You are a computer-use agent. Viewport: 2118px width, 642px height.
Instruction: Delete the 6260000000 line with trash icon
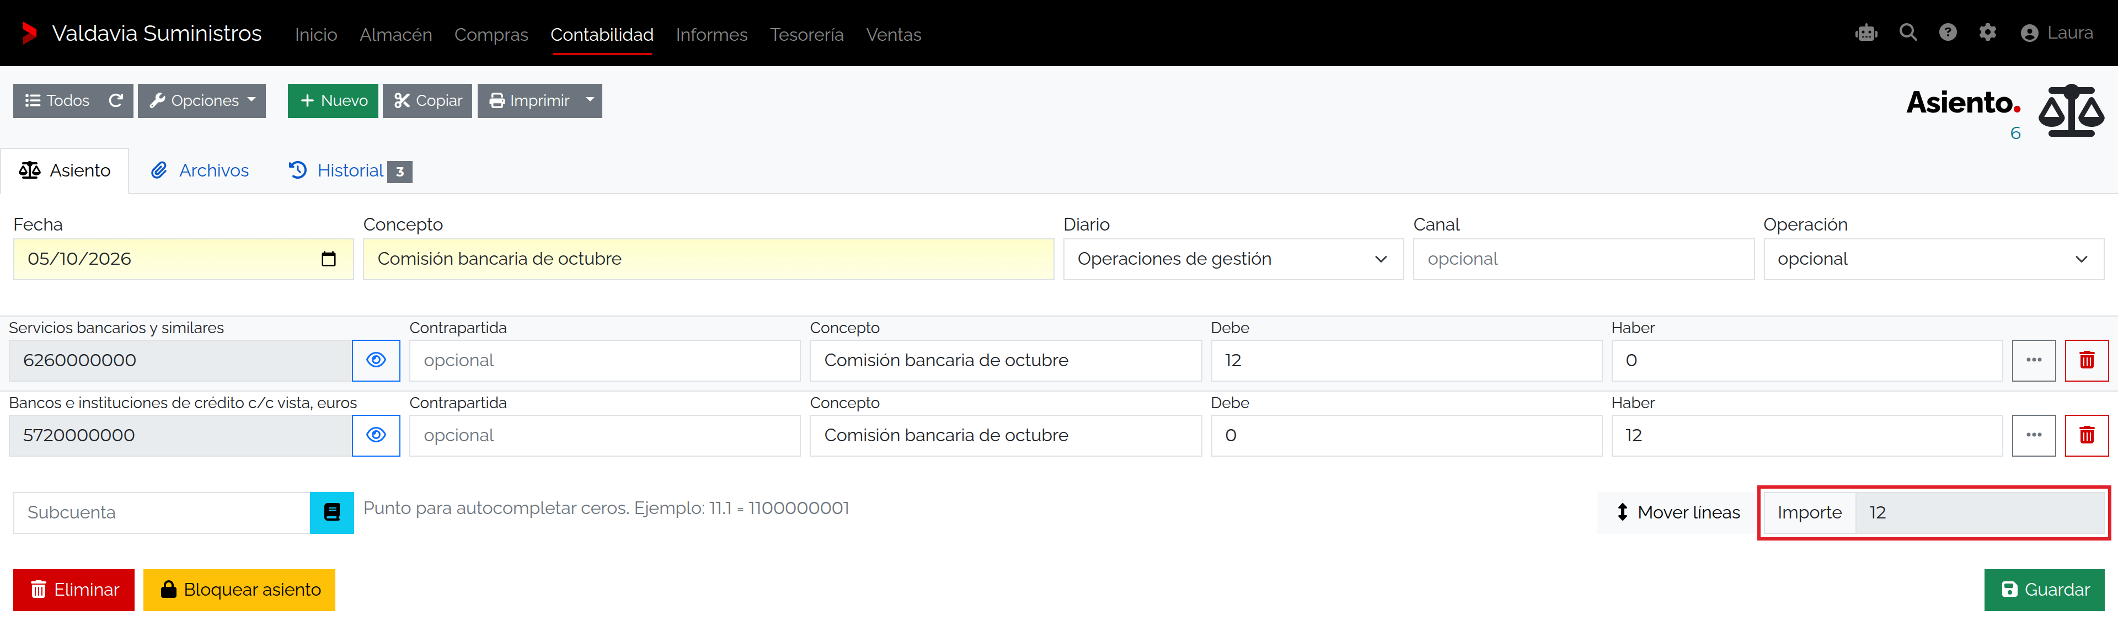[2086, 360]
